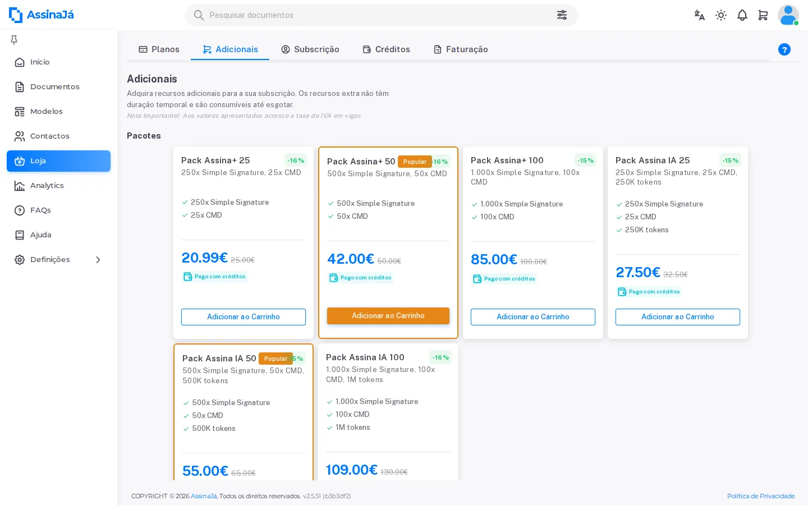Viewport: 808px width, 505px height.
Task: Open the Créditos tab
Action: [387, 49]
